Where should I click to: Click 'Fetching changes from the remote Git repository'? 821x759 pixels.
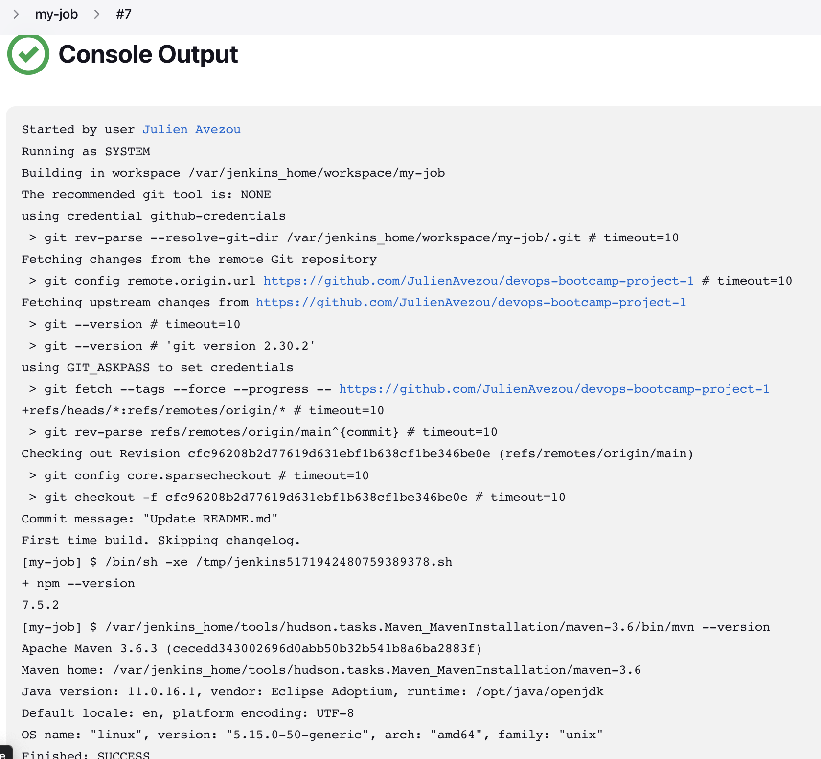coord(199,260)
